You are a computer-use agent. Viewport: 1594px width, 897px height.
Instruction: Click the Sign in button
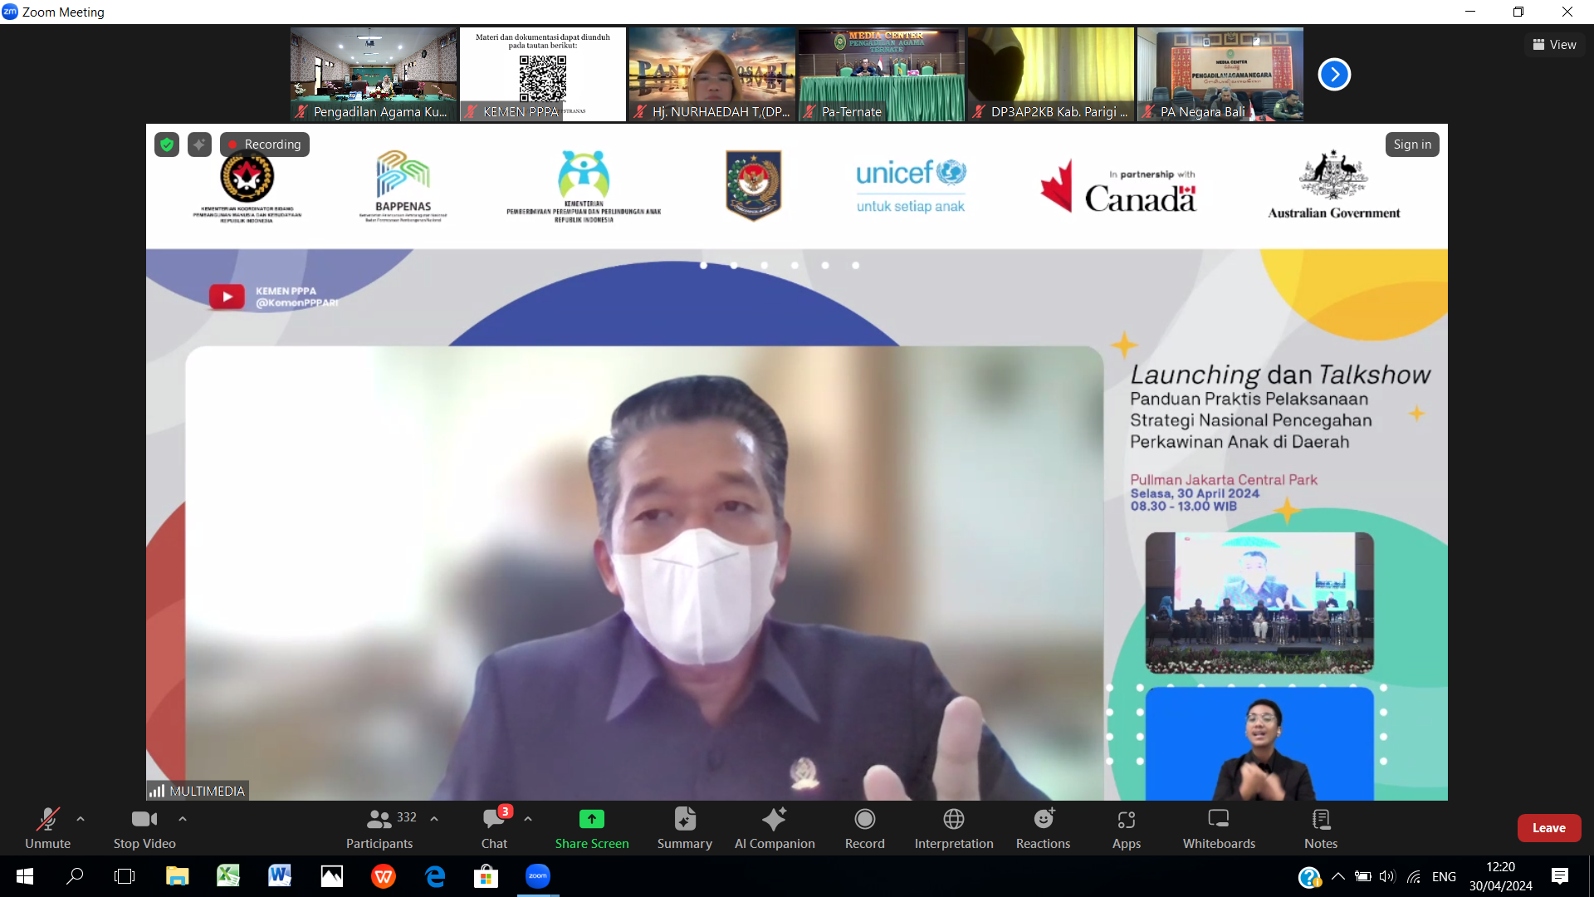point(1412,145)
